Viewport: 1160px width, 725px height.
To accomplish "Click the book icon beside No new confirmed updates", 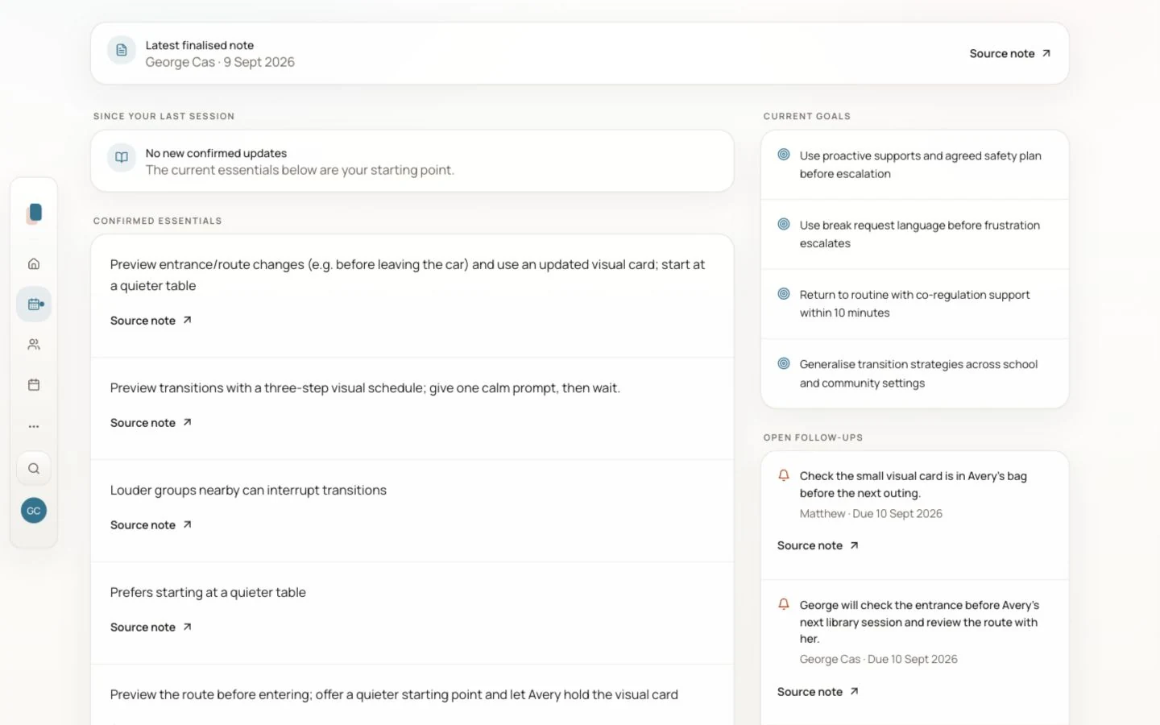I will pyautogui.click(x=122, y=158).
